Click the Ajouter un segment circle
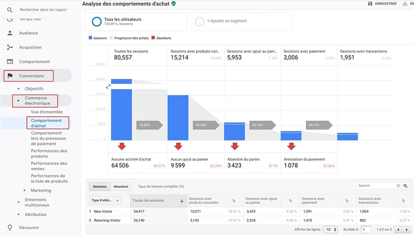The image size is (414, 237). pyautogui.click(x=200, y=22)
